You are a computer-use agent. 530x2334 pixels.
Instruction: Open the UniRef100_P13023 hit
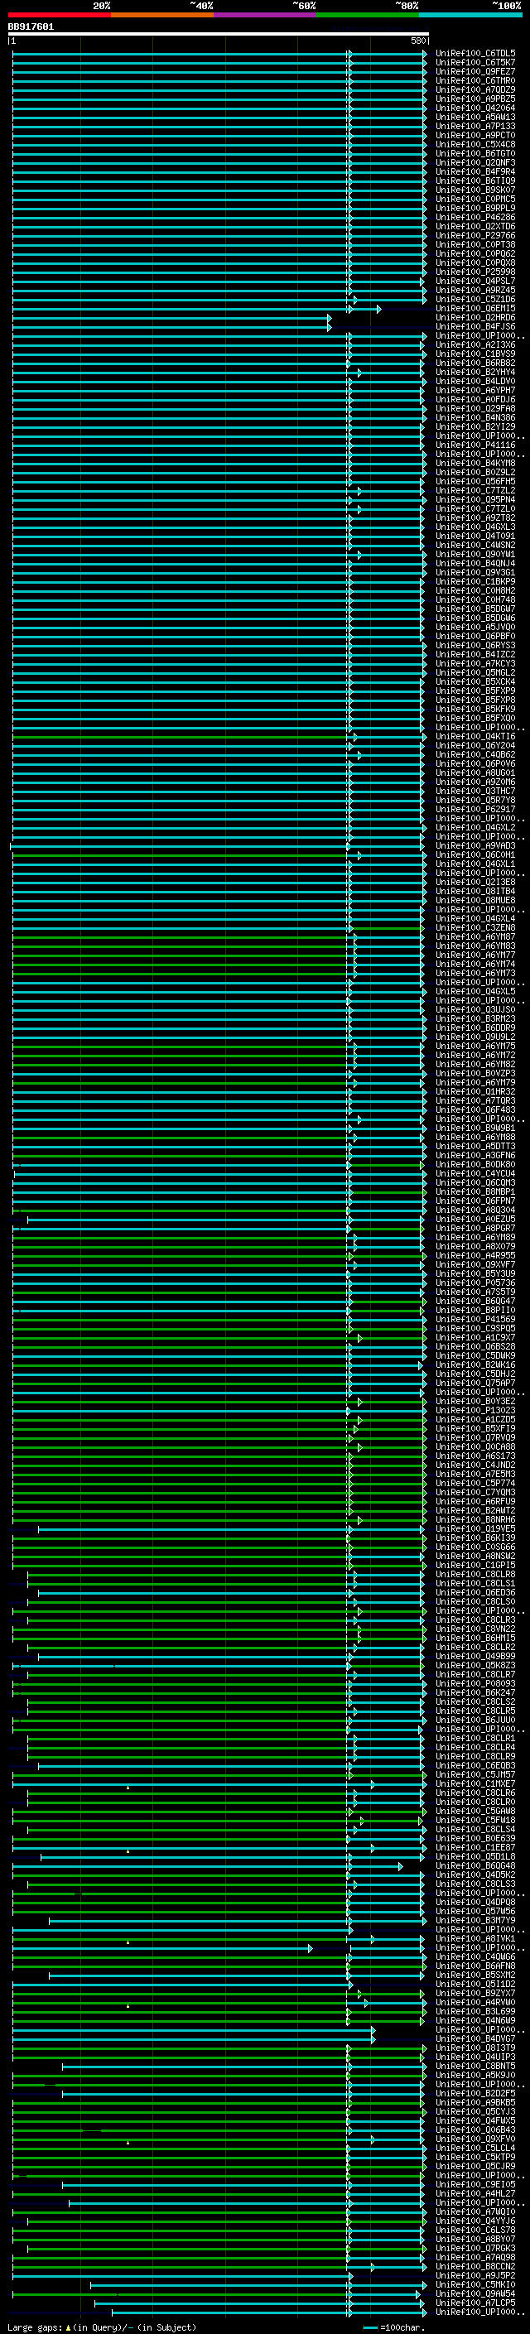click(x=475, y=1410)
